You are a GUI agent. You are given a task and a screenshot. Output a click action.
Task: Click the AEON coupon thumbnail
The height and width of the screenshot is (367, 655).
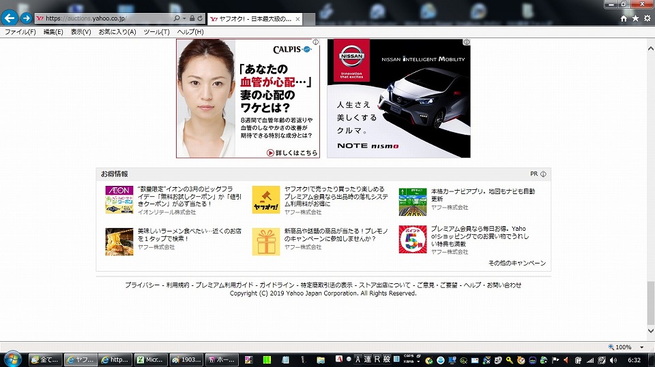[119, 200]
